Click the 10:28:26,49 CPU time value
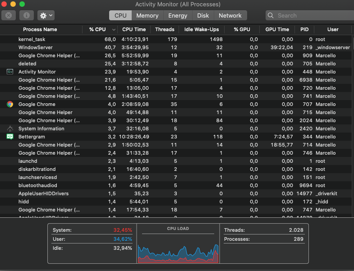354x271 pixels. 134,137
